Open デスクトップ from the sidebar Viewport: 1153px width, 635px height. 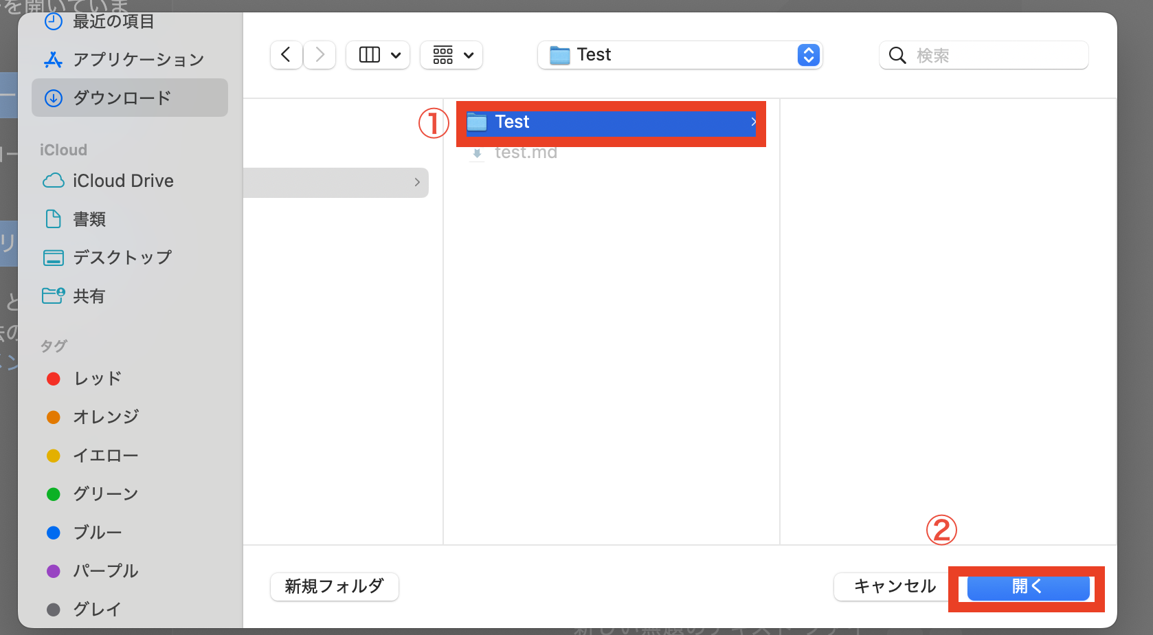point(122,257)
